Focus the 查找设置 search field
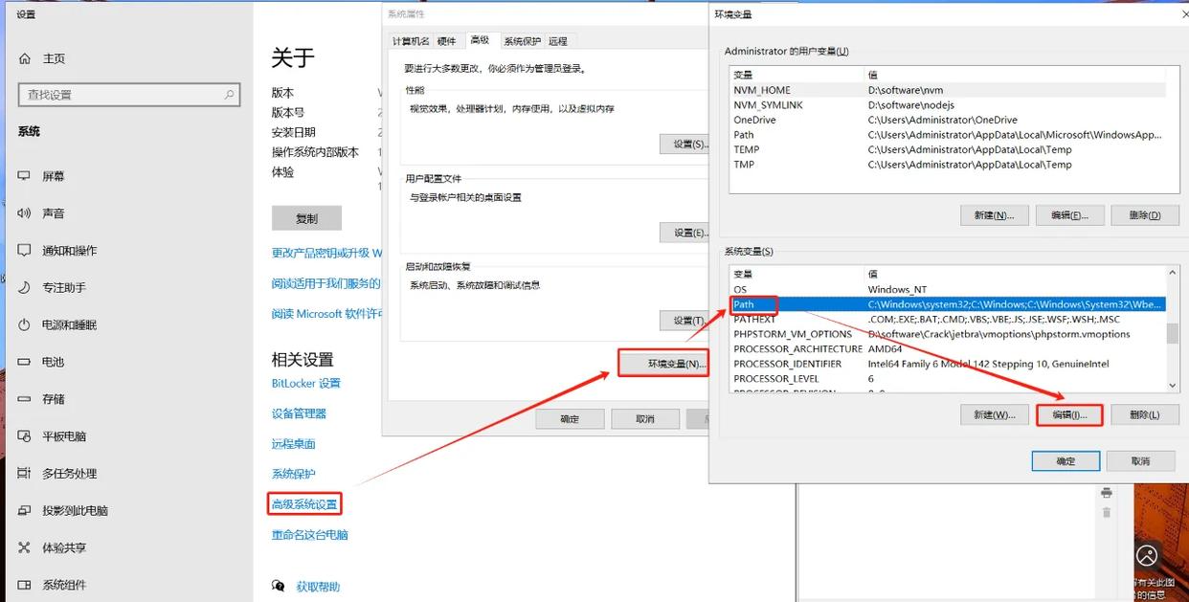 [x=128, y=95]
